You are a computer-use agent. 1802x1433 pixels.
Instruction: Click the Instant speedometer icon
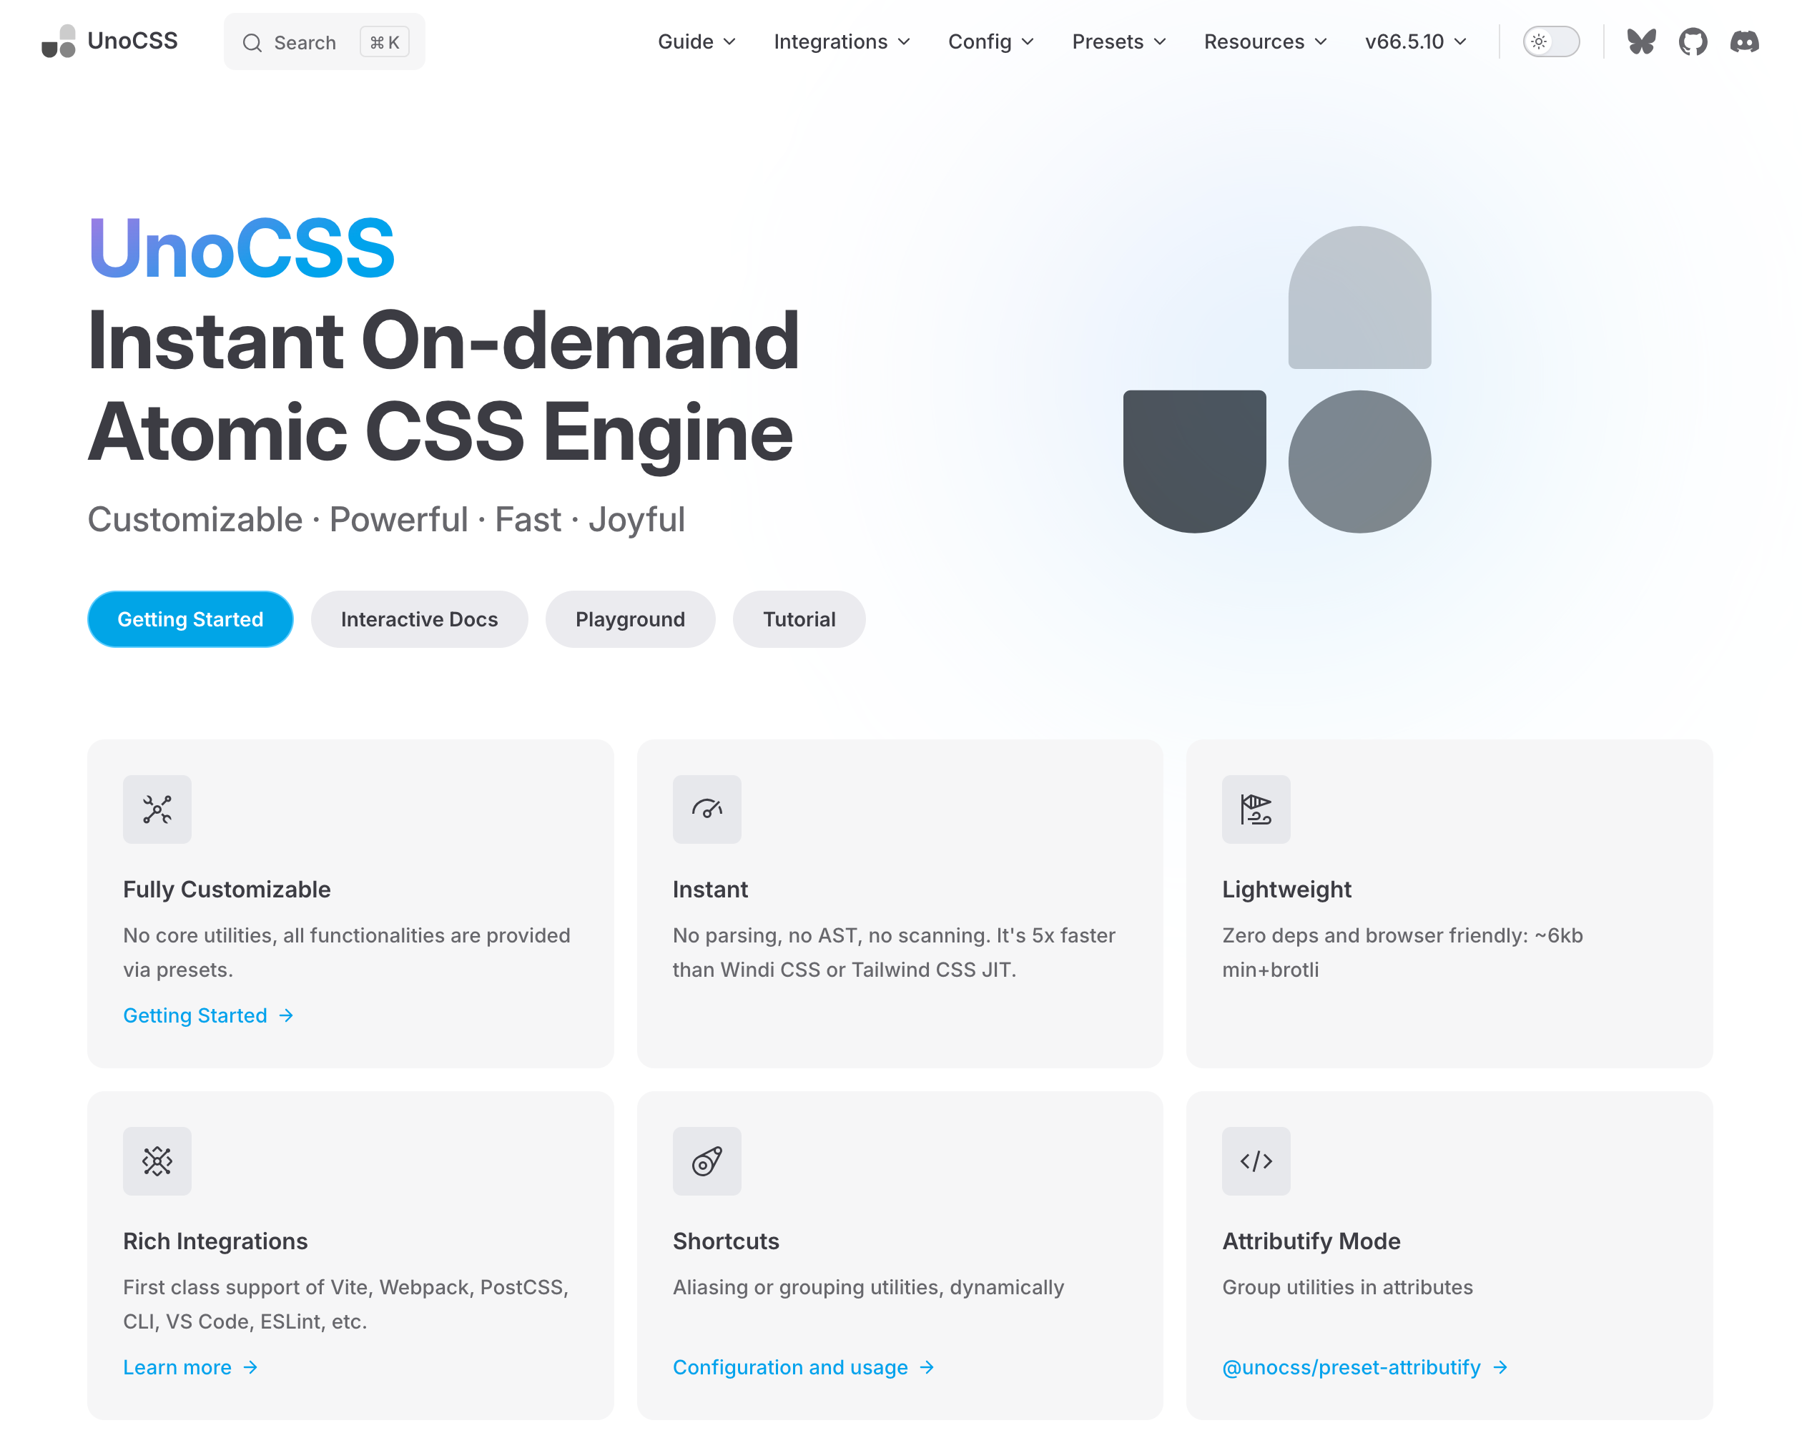[706, 809]
